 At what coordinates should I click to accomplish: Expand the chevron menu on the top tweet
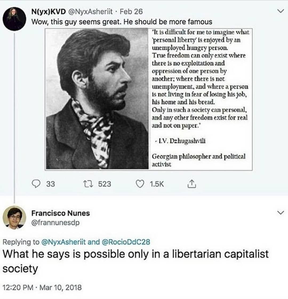pyautogui.click(x=280, y=11)
